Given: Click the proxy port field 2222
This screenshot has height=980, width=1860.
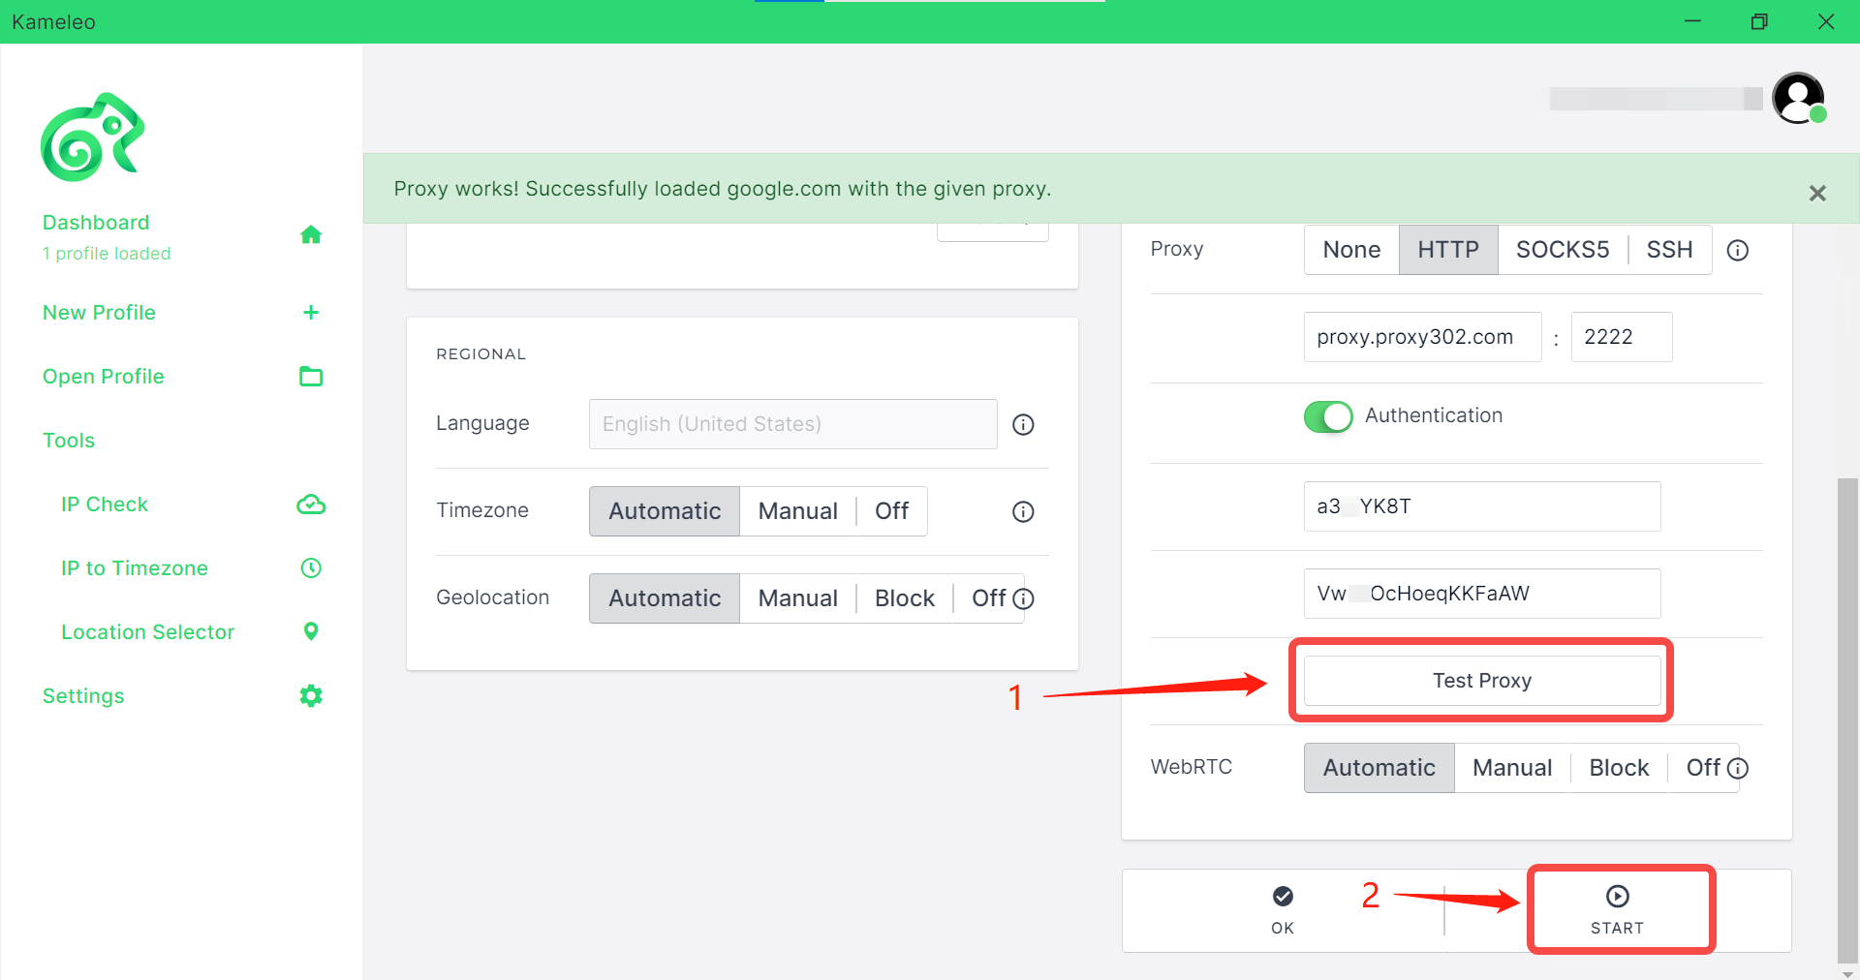Looking at the screenshot, I should click(1622, 337).
